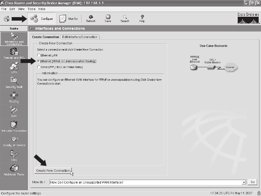Select the Ethernet LAN radio button

pos(38,55)
